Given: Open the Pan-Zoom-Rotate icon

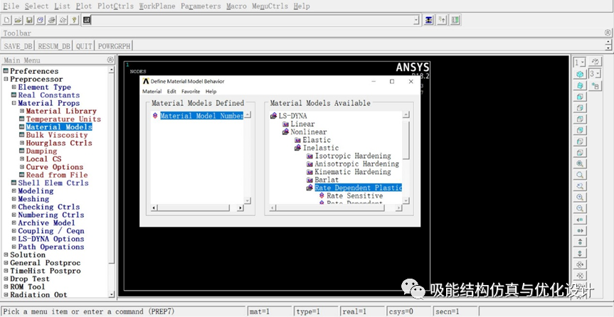Looking at the screenshot, I should tap(41, 20).
